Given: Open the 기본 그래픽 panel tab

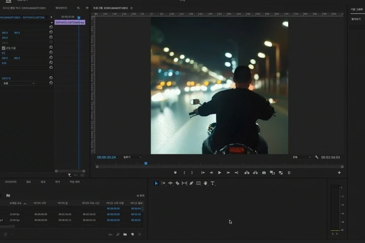Looking at the screenshot, I should [x=356, y=9].
